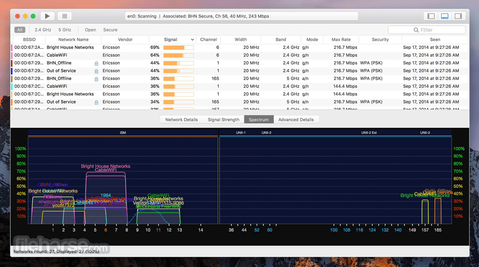The image size is (479, 267).
Task: Click lock icon on BHN_Offline channel 165 row
Action: pos(96,79)
